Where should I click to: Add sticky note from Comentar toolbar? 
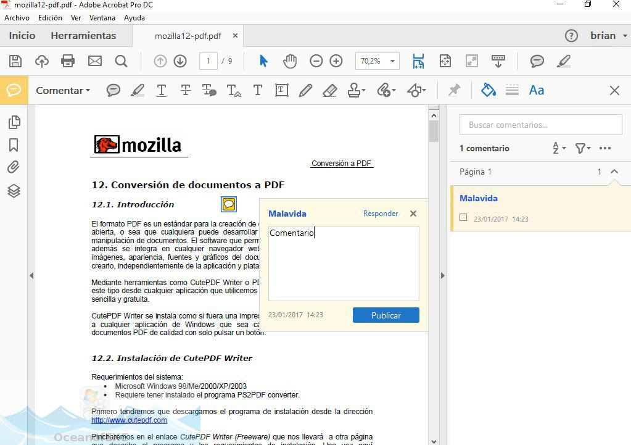[113, 90]
